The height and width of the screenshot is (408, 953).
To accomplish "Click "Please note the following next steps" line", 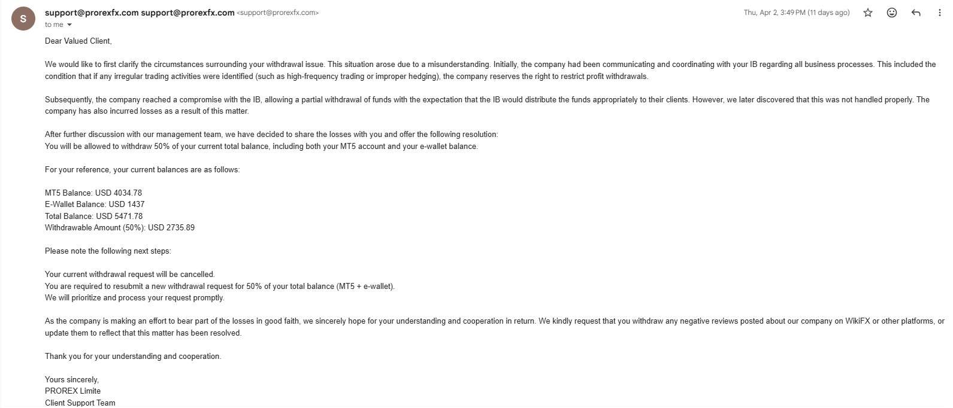I will [x=108, y=251].
